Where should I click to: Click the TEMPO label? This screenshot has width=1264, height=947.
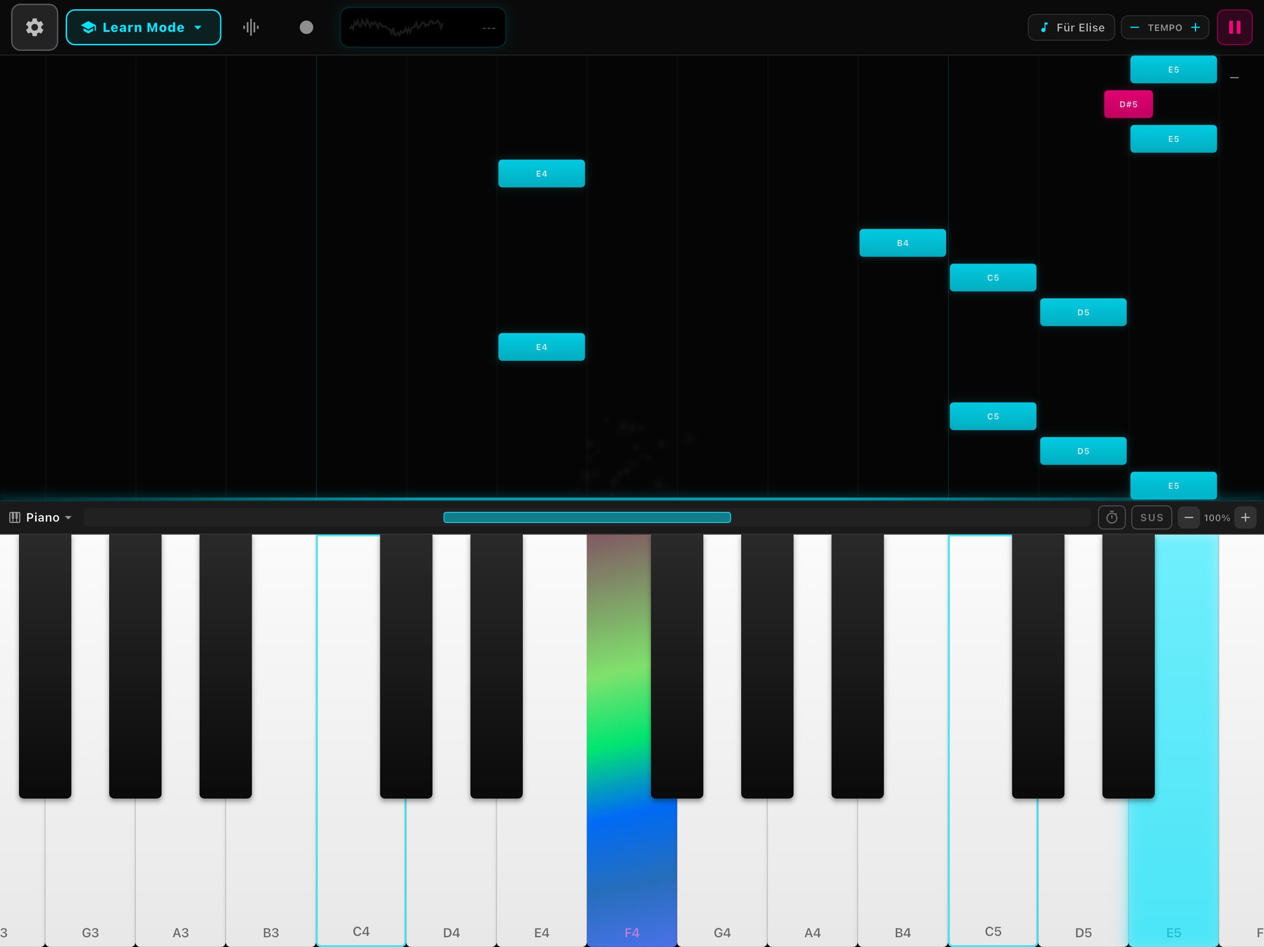(1165, 27)
